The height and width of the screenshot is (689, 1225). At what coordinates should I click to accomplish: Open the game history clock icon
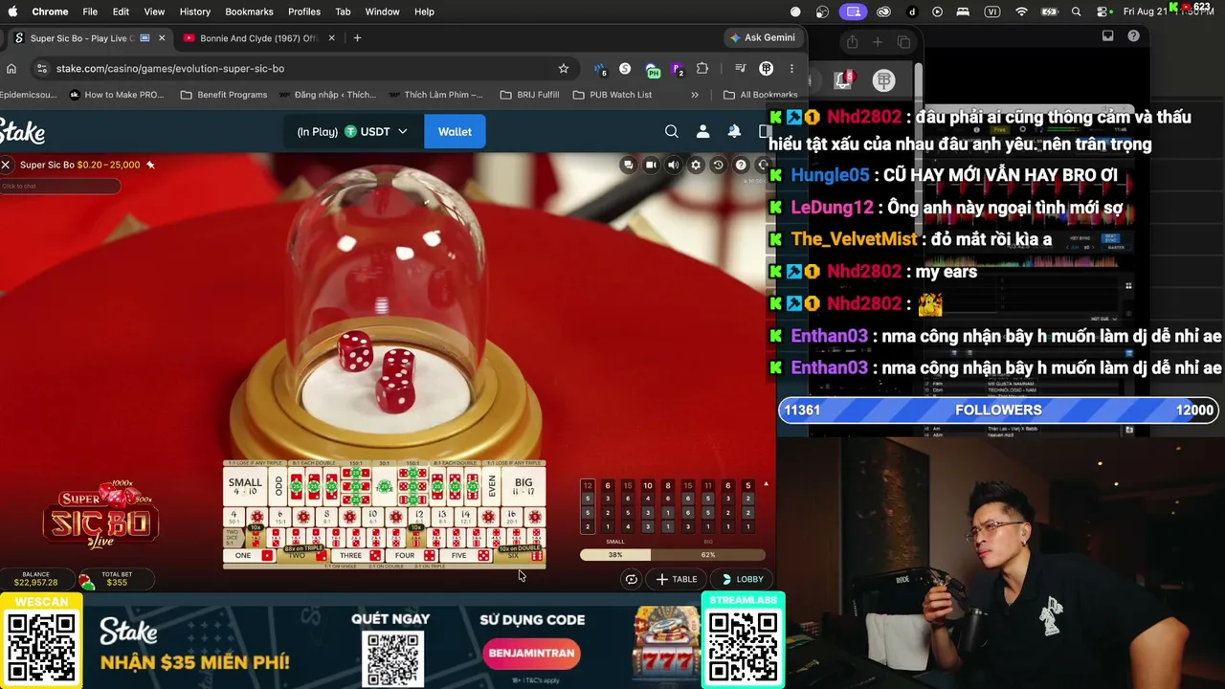coord(718,165)
